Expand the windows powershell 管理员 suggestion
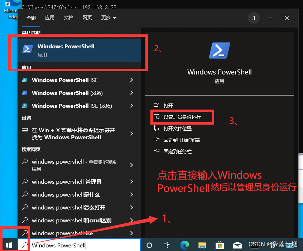The height and width of the screenshot is (251, 303). point(131,182)
